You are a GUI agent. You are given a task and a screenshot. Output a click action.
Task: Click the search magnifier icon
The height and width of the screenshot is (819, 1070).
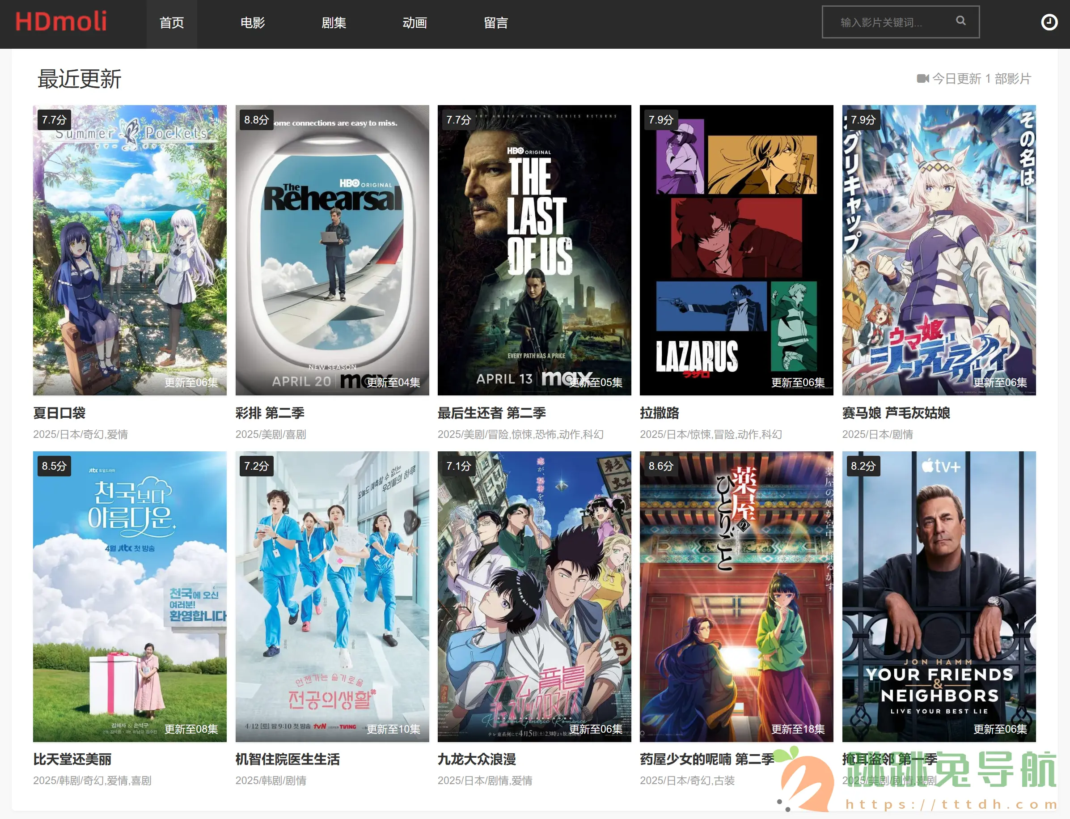[960, 21]
